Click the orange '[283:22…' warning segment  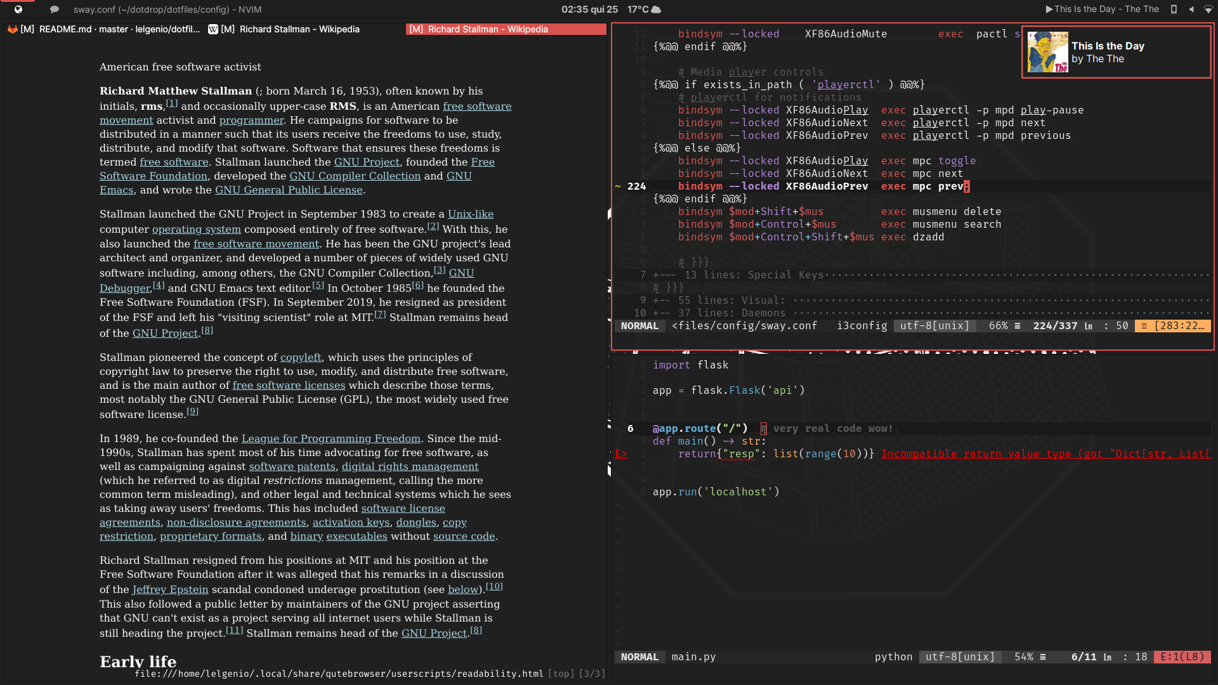tap(1173, 325)
